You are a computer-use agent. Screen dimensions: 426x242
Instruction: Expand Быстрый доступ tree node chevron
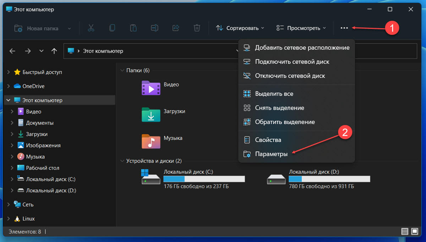(x=9, y=72)
